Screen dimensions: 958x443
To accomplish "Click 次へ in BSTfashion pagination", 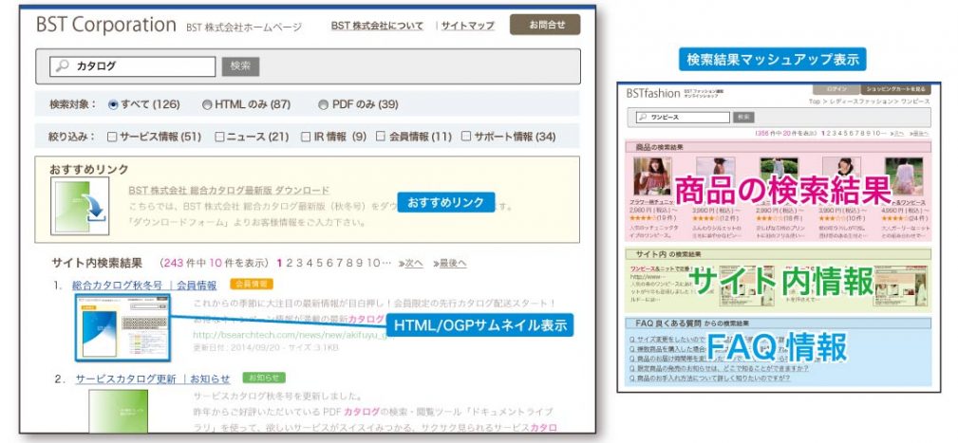I will coord(899,133).
